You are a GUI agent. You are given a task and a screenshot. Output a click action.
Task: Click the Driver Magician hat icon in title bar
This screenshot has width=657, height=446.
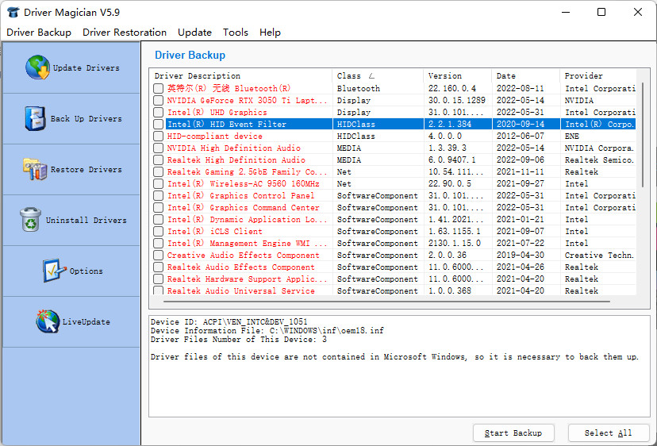pos(13,12)
